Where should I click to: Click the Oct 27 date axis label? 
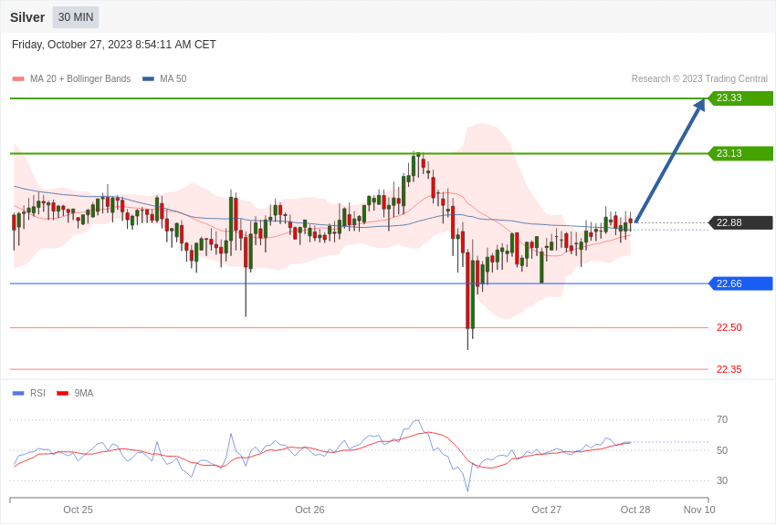[546, 510]
